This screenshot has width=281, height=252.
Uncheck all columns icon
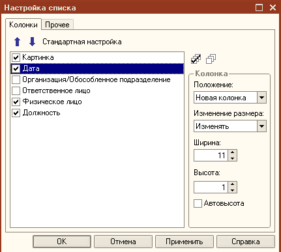click(211, 59)
